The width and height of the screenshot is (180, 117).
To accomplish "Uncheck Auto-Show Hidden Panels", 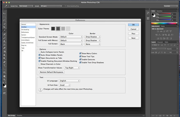I will [39, 55].
